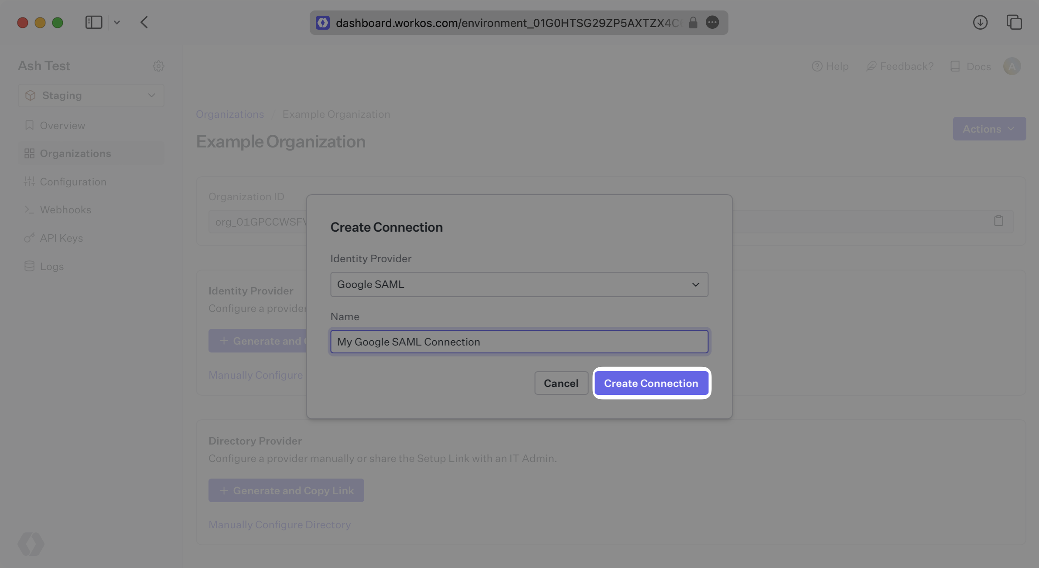Click the Webhooks terminal icon

[29, 210]
